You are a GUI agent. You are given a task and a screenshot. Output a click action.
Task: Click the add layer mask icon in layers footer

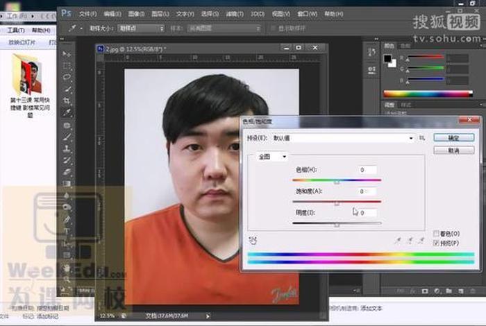(x=425, y=291)
